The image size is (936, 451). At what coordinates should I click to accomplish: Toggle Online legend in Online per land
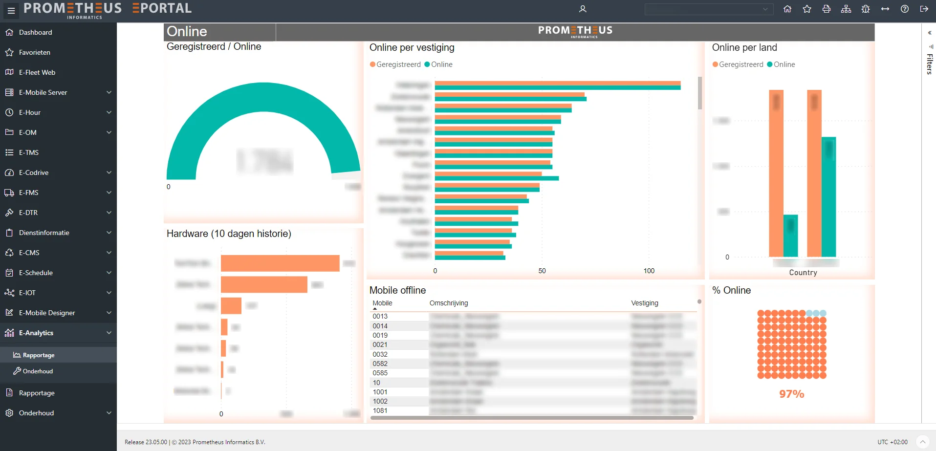pos(781,64)
